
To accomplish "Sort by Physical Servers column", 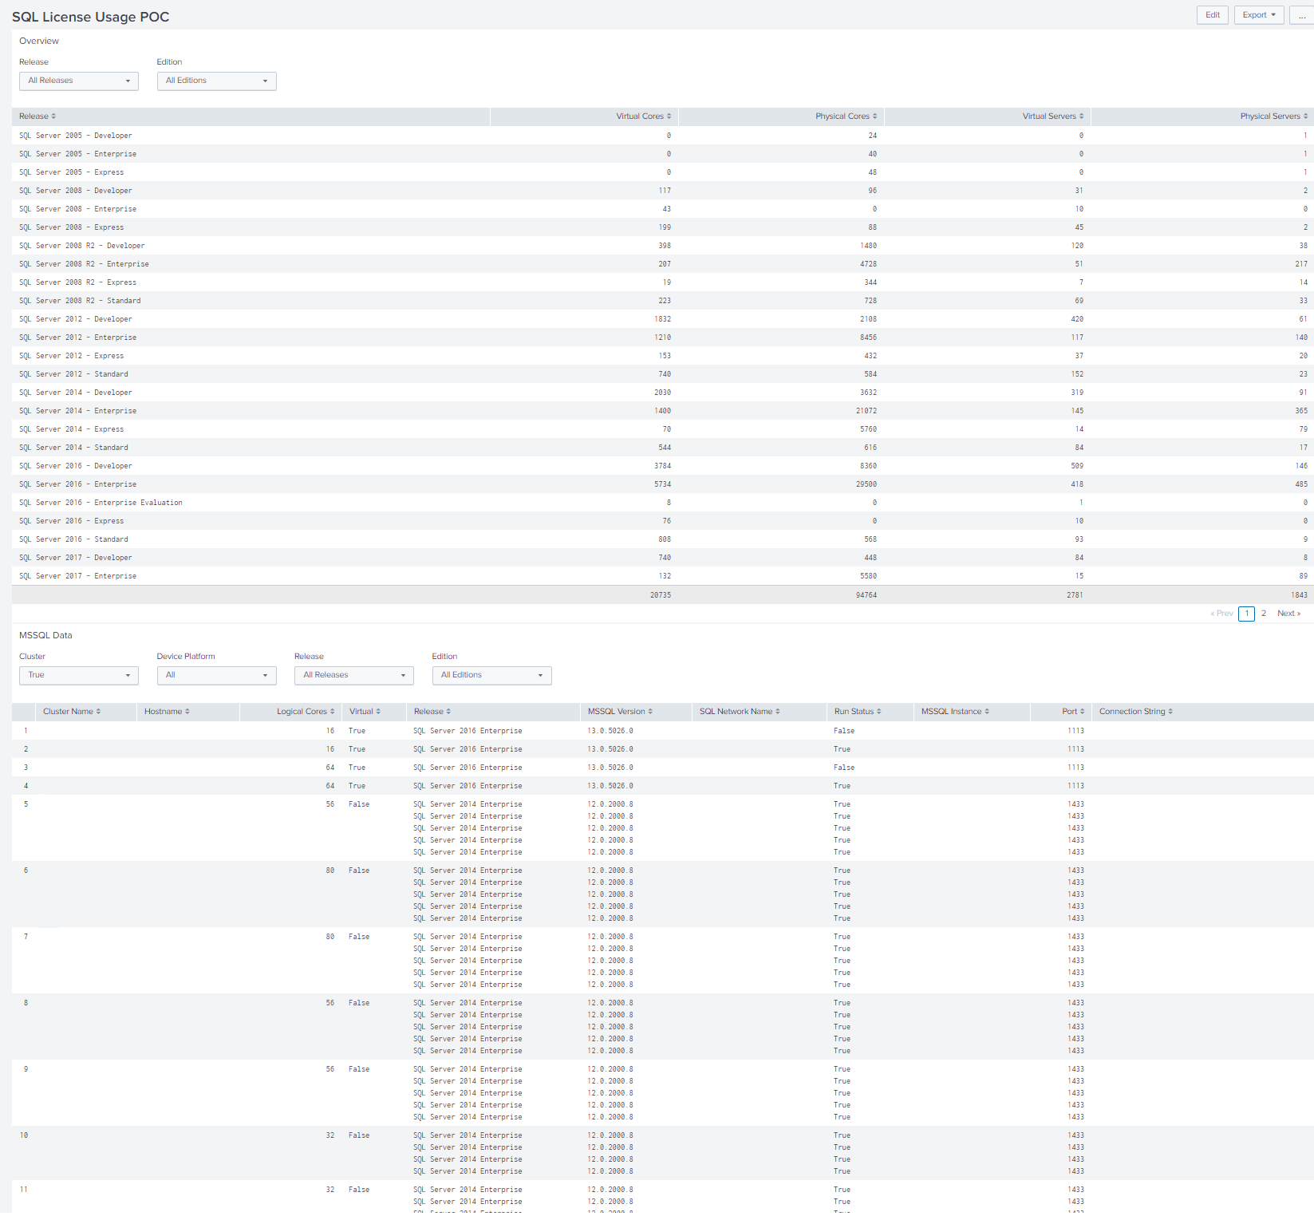I will pyautogui.click(x=1273, y=116).
